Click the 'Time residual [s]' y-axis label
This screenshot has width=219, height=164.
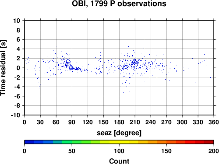tap(3, 68)
